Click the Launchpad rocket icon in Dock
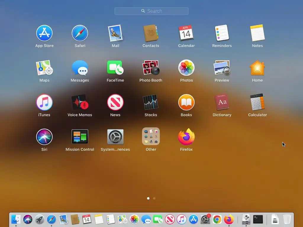Screen dimensions: 303x227 point(40,220)
